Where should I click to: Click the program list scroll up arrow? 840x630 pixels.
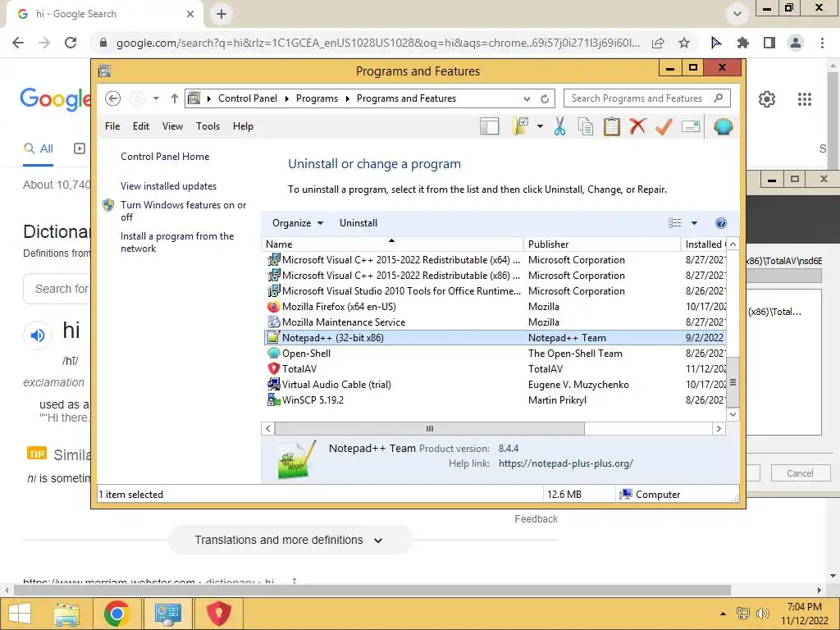[x=733, y=244]
